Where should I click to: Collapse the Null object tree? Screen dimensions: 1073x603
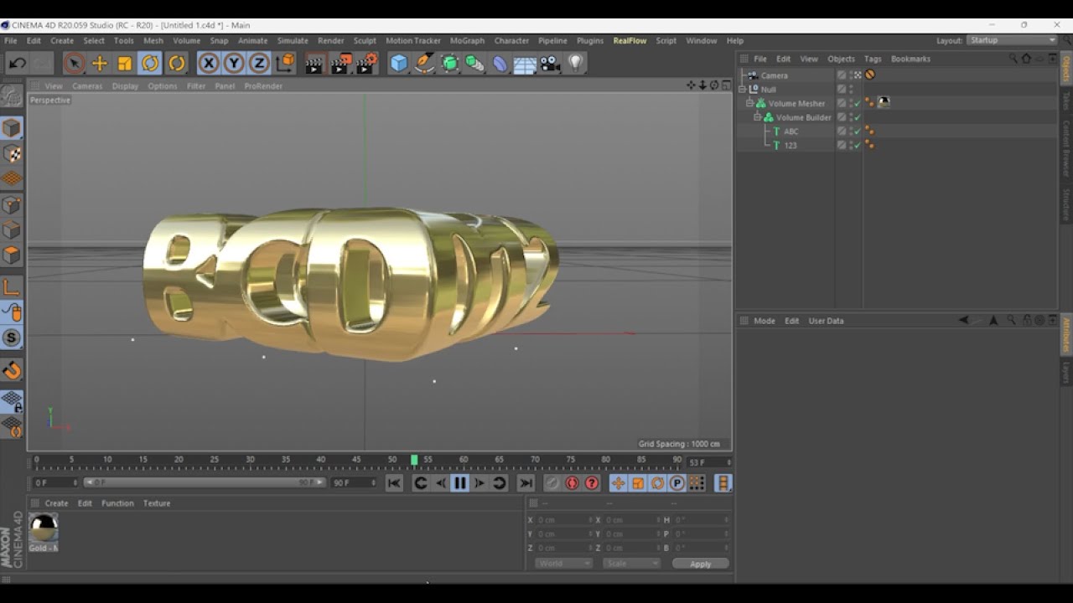742,89
